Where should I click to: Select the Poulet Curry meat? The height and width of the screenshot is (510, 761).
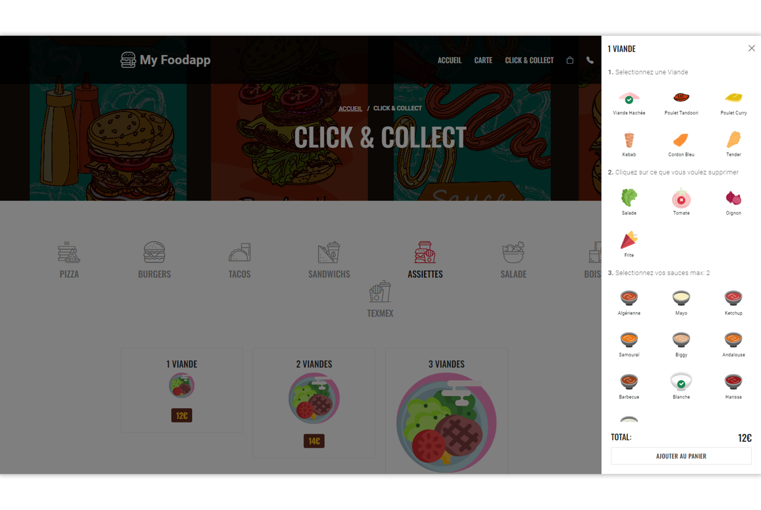pos(733,103)
